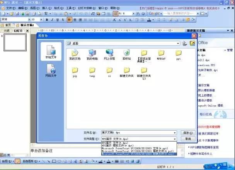Select the psp folder
This screenshot has width=235, height=170.
click(x=75, y=72)
